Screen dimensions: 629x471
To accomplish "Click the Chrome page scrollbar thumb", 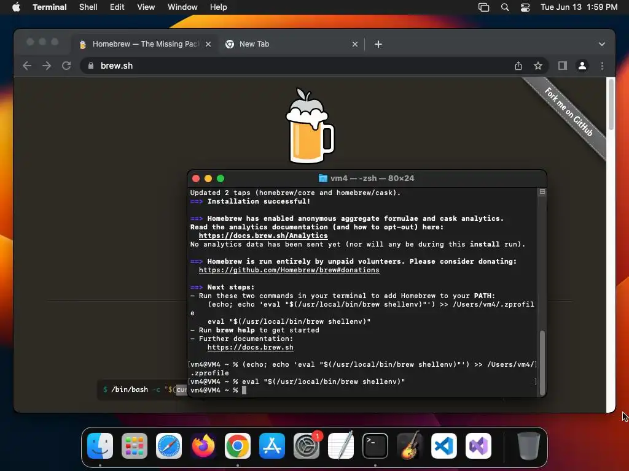I will 611,104.
